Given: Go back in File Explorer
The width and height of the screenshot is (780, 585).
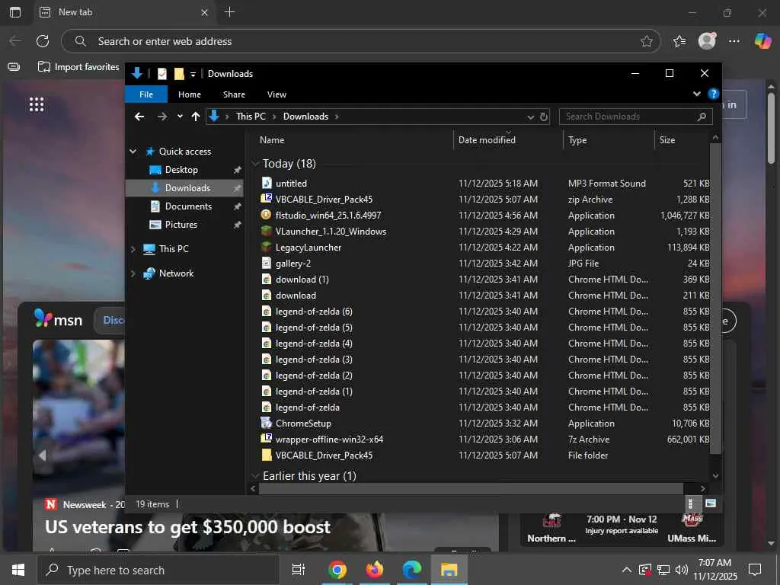Looking at the screenshot, I should (139, 117).
